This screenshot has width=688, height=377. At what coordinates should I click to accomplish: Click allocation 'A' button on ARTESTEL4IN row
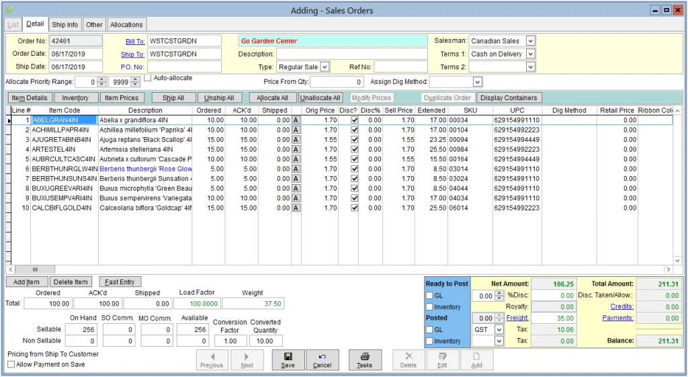pyautogui.click(x=296, y=149)
